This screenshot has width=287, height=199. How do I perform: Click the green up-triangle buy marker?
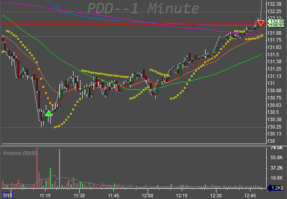(48, 113)
